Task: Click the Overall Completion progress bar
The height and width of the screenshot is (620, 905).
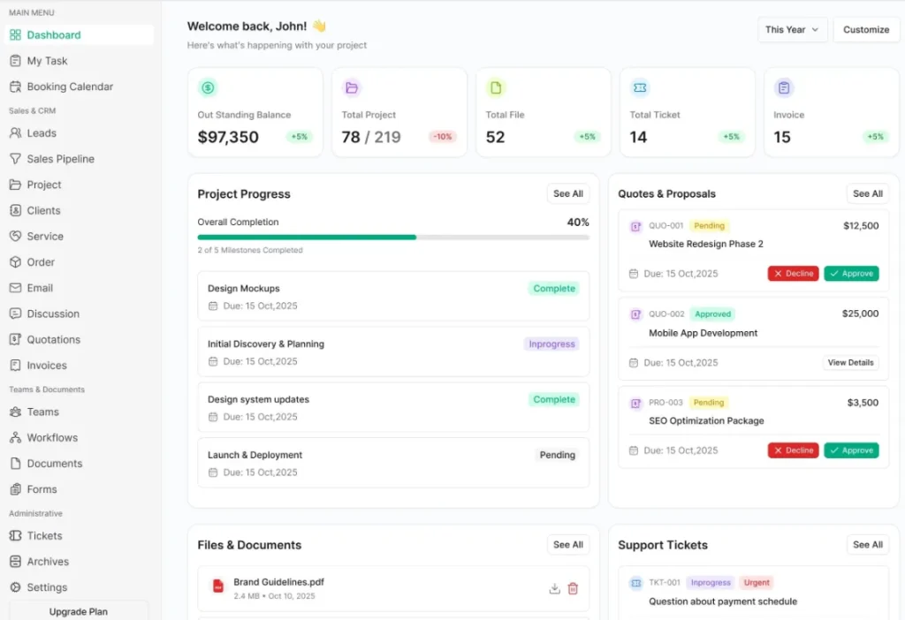Action: click(392, 238)
